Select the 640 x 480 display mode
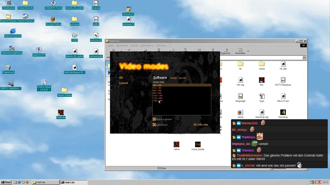Screen dimensions: 330x185 [182, 90]
